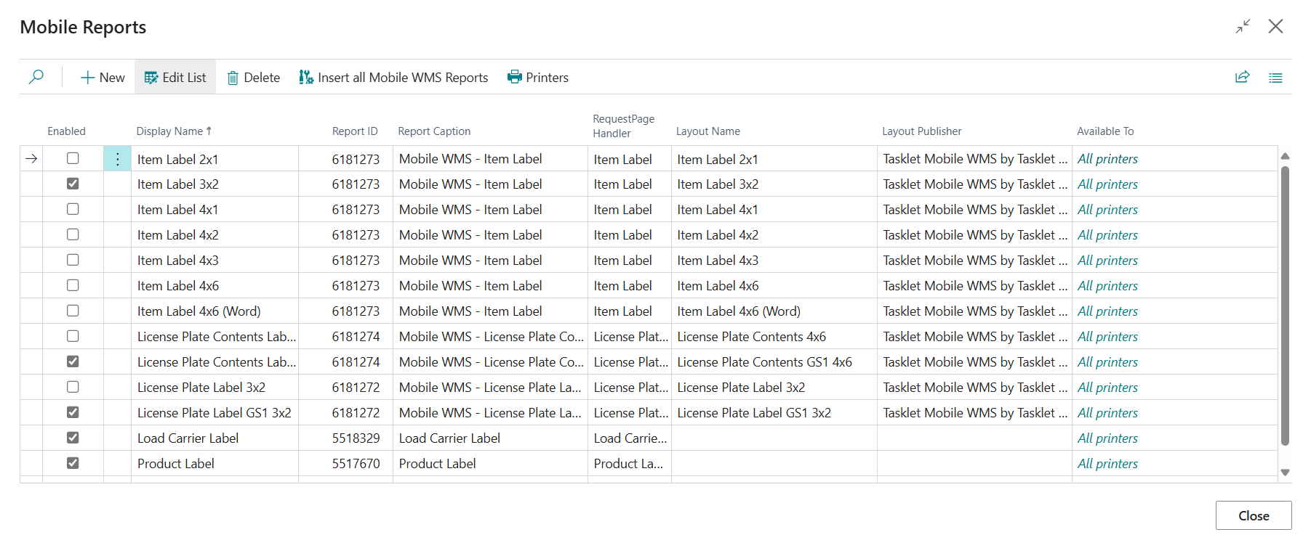Uncheck the License Plate Label GS1 3x2 checkbox
Screen dimensions: 1311x548
(73, 412)
